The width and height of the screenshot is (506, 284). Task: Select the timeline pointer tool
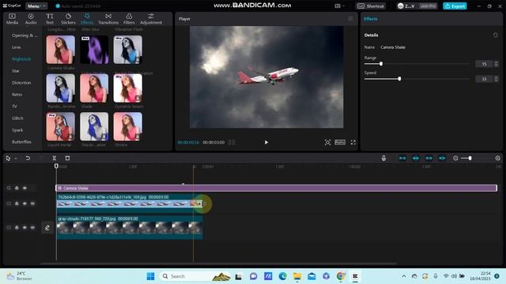8,158
